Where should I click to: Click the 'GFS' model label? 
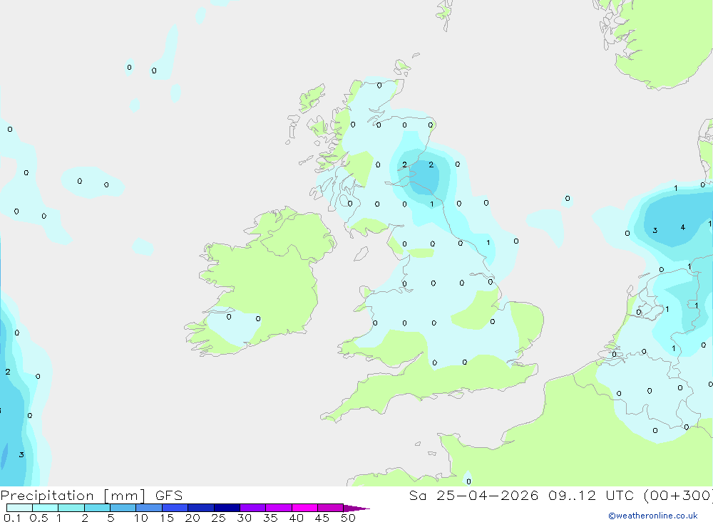pyautogui.click(x=169, y=495)
